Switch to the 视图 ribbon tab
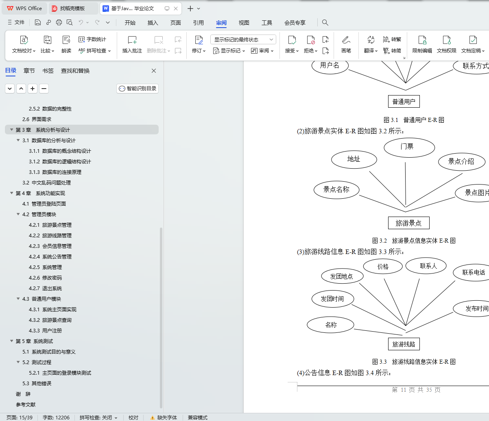 [244, 23]
